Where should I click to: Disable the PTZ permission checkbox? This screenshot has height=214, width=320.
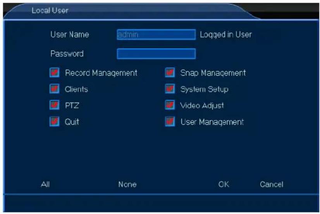click(54, 106)
